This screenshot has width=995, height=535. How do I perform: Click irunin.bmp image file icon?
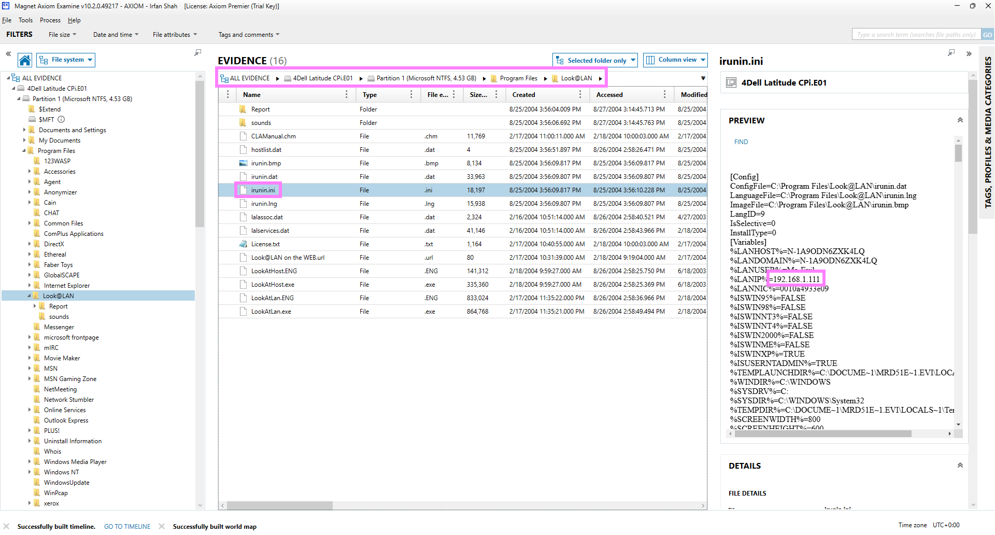(x=243, y=163)
